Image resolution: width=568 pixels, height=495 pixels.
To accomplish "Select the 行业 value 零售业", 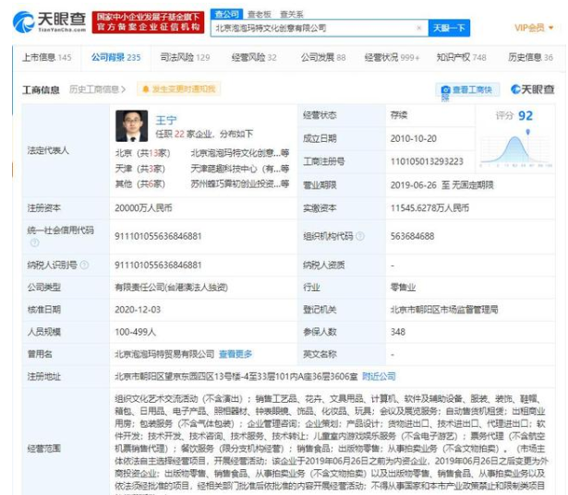I will [403, 287].
